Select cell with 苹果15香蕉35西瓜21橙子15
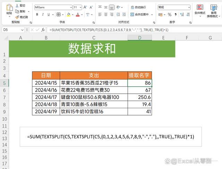222x169 pixels. [x=94, y=83]
